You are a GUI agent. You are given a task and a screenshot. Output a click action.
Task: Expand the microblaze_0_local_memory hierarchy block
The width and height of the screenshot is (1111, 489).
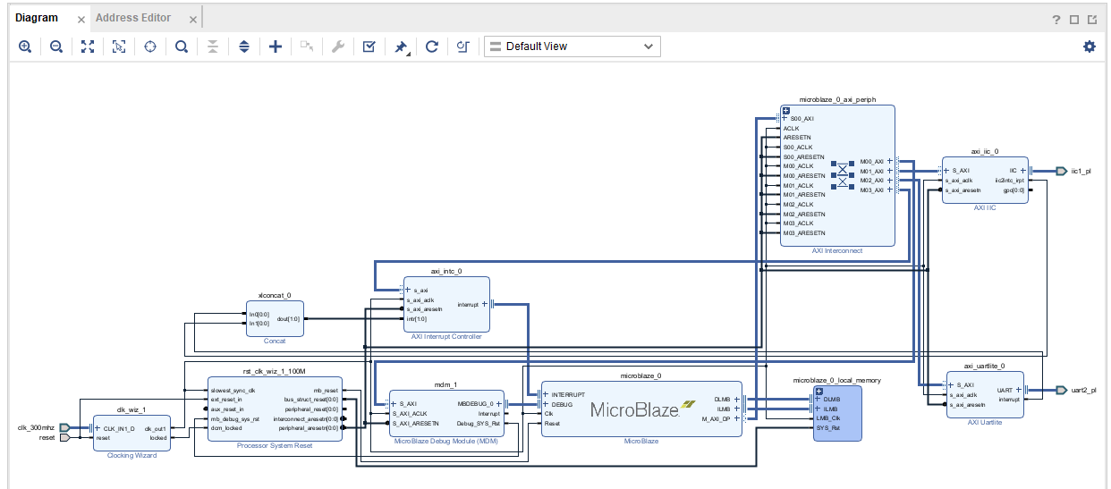pos(818,390)
